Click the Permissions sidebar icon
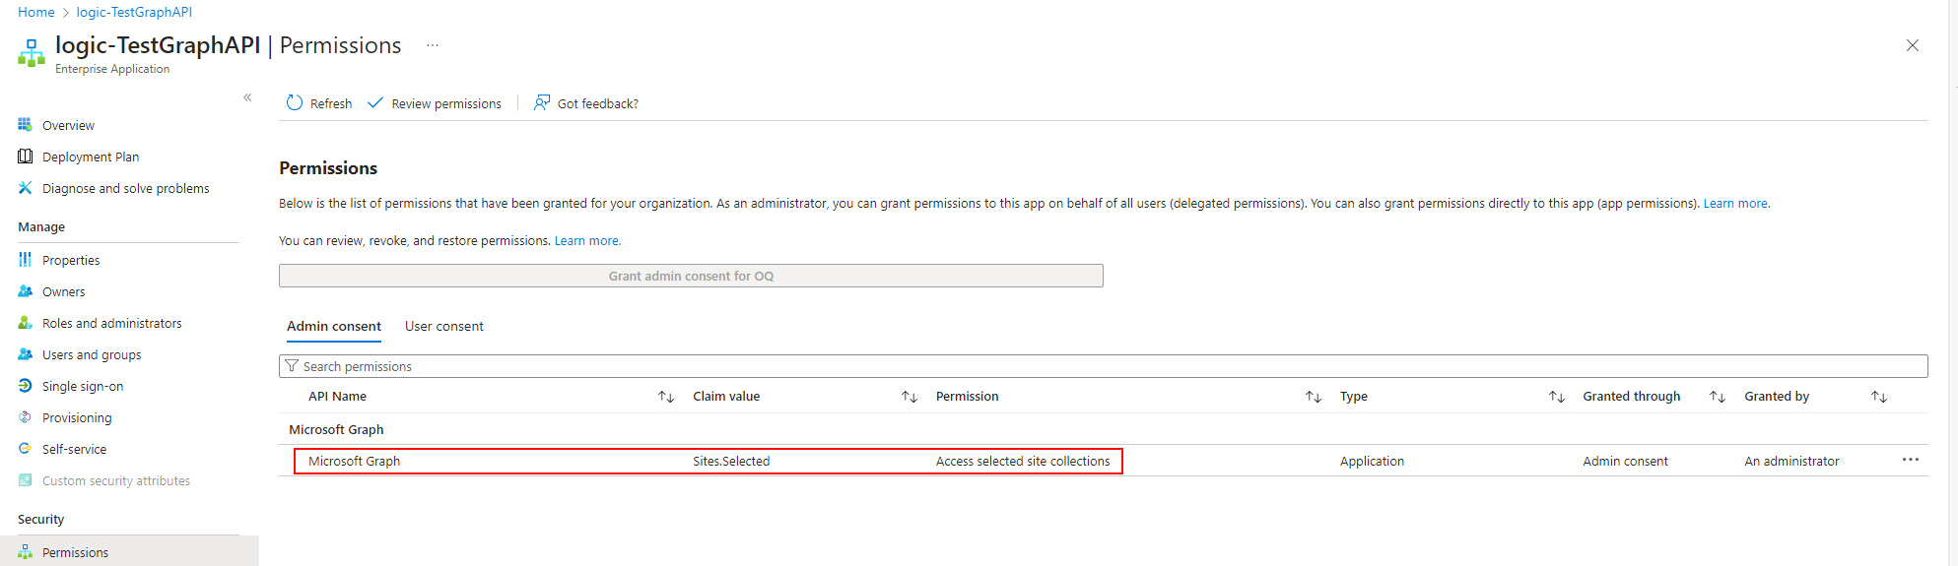 coord(26,552)
